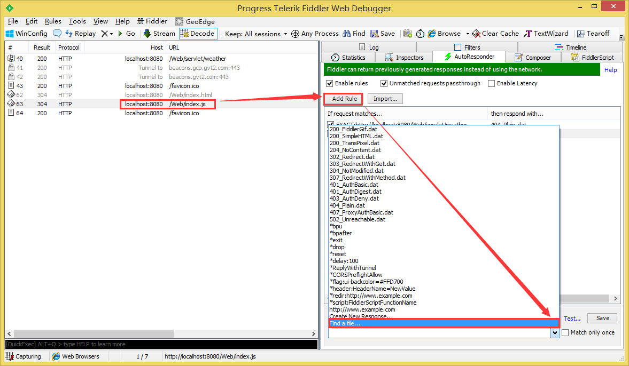This screenshot has height=366, width=629.
Task: Open the Browse dropdown arrow
Action: pos(467,34)
